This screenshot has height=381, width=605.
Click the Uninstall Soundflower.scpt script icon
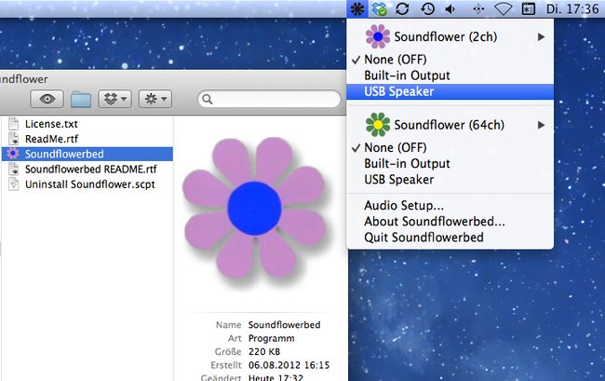click(14, 184)
